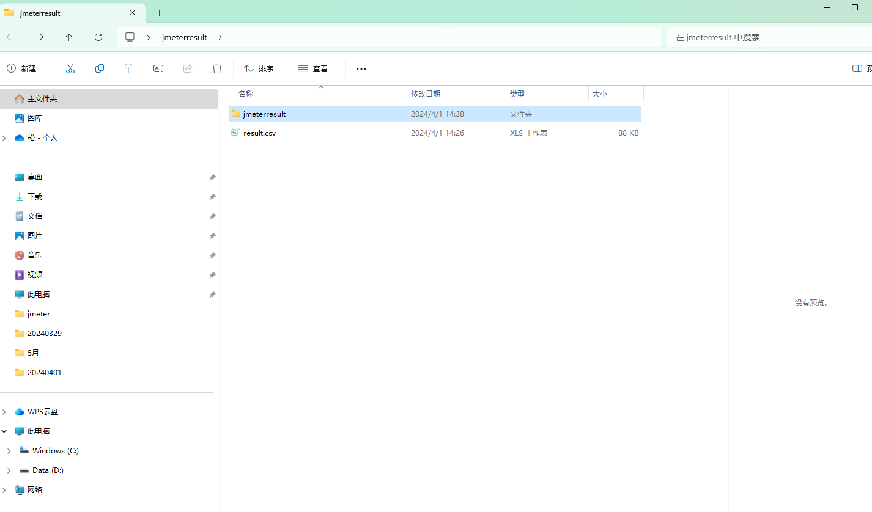Select the jmeterresult tab
This screenshot has height=512, width=872.
pos(61,13)
